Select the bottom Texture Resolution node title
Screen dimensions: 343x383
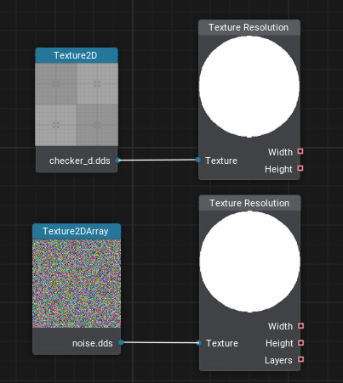tap(249, 203)
